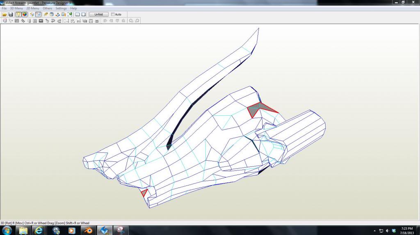The image size is (420, 235).
Task: Enable the Auto checkbox
Action: (113, 14)
